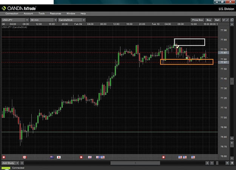Click the horizontal zoom plus button
236x170 pixels.
(x=227, y=163)
